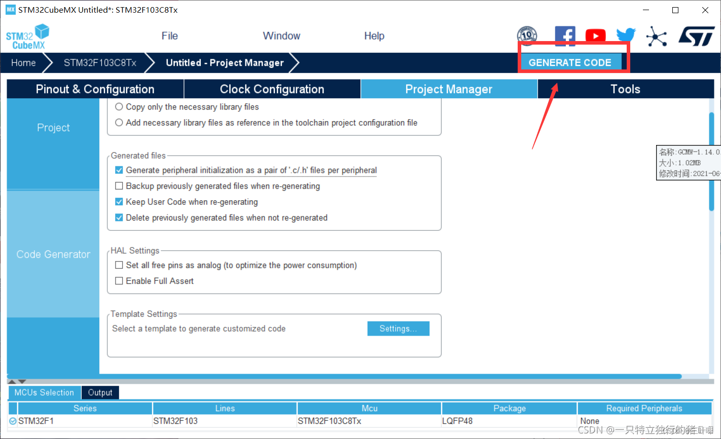Open the Code Generator side section
This screenshot has height=439, width=721.
[53, 254]
